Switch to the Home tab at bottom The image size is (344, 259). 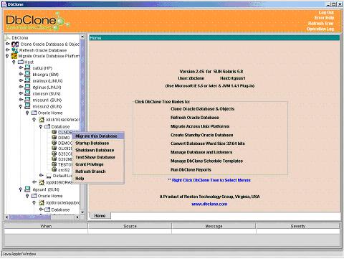[100, 216]
